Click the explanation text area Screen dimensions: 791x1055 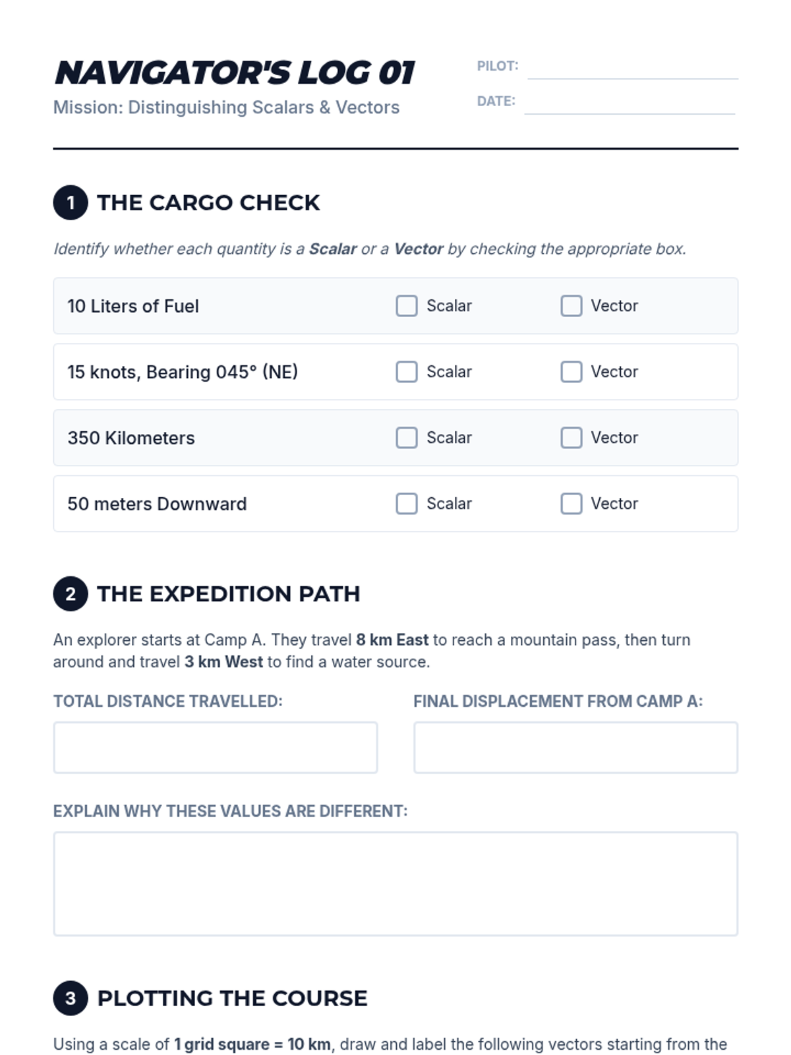click(395, 884)
